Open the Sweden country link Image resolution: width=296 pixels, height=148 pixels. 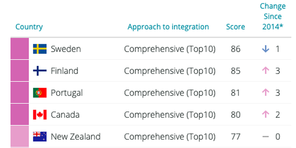66,49
